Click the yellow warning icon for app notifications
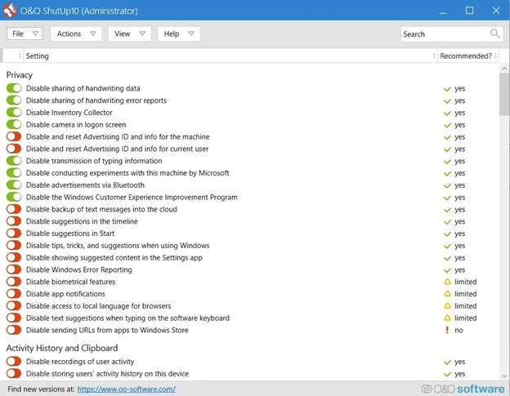 pyautogui.click(x=447, y=294)
